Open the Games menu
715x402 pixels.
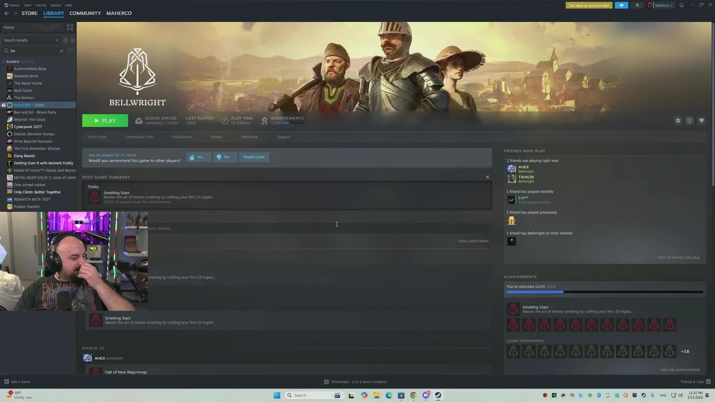click(x=56, y=5)
